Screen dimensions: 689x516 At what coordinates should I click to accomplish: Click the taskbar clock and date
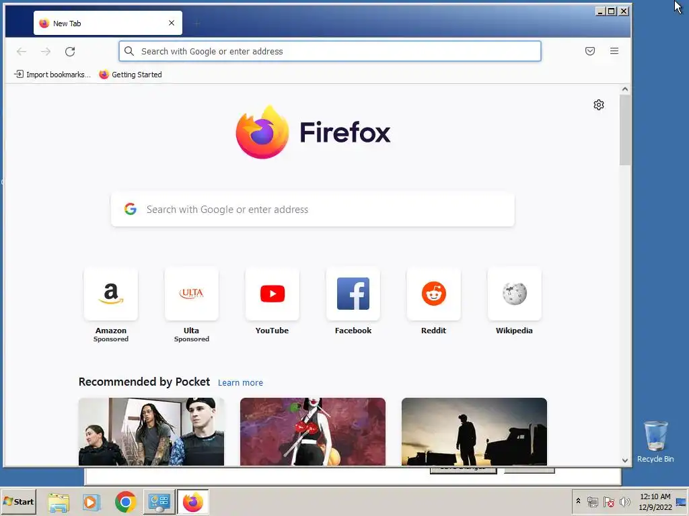click(655, 501)
